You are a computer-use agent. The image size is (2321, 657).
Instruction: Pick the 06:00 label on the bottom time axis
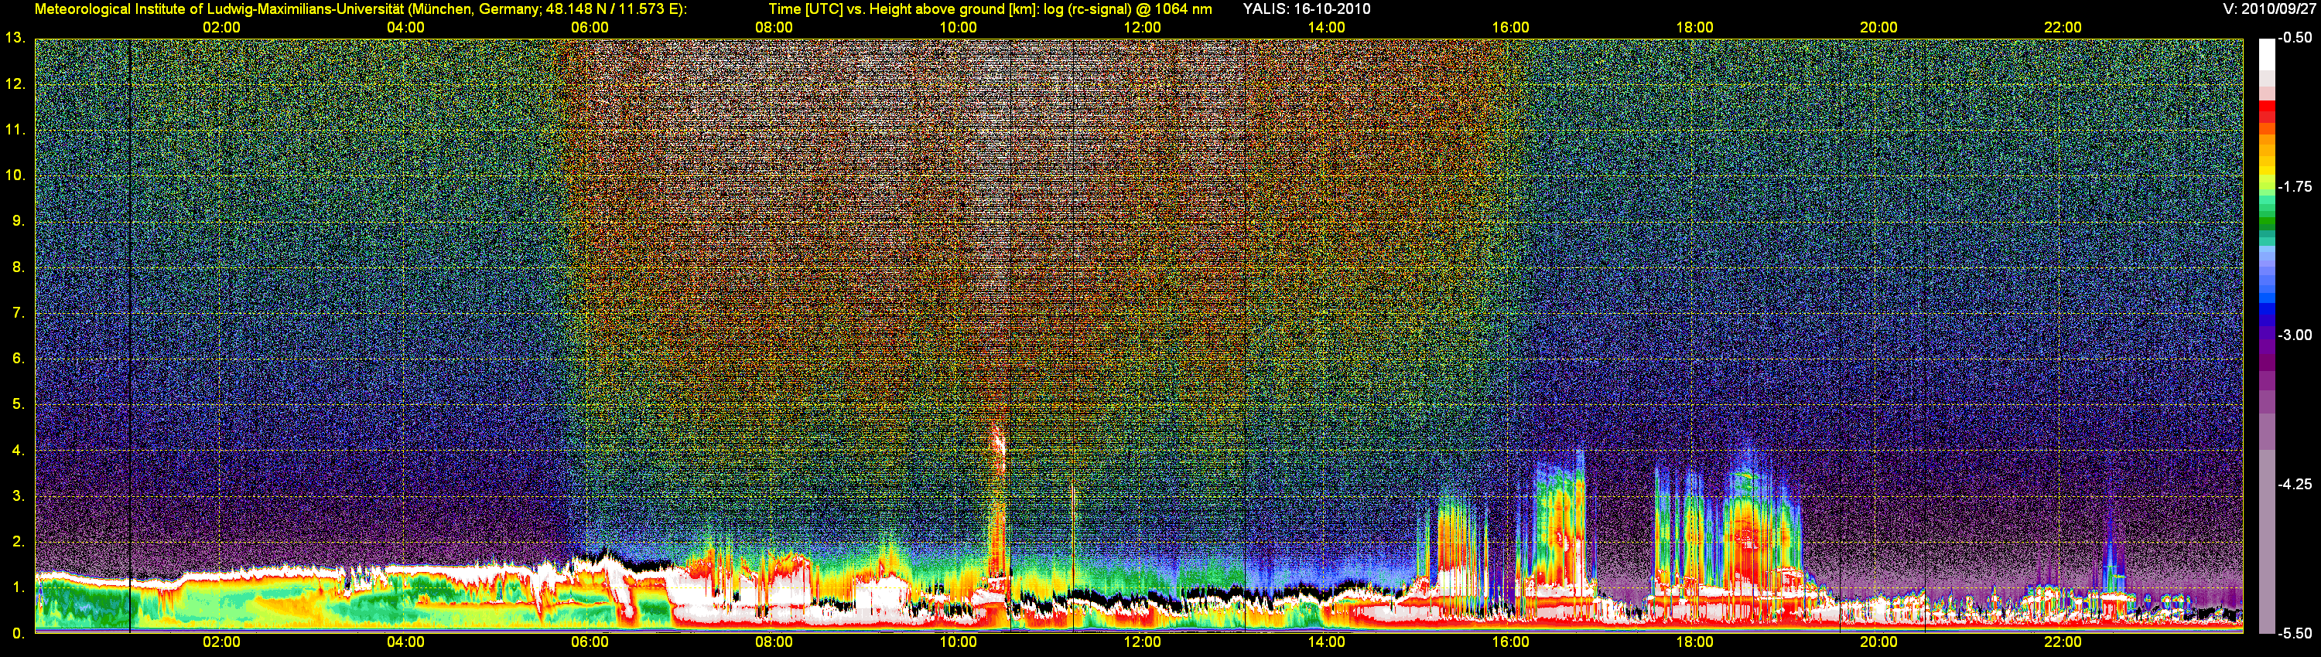(590, 642)
